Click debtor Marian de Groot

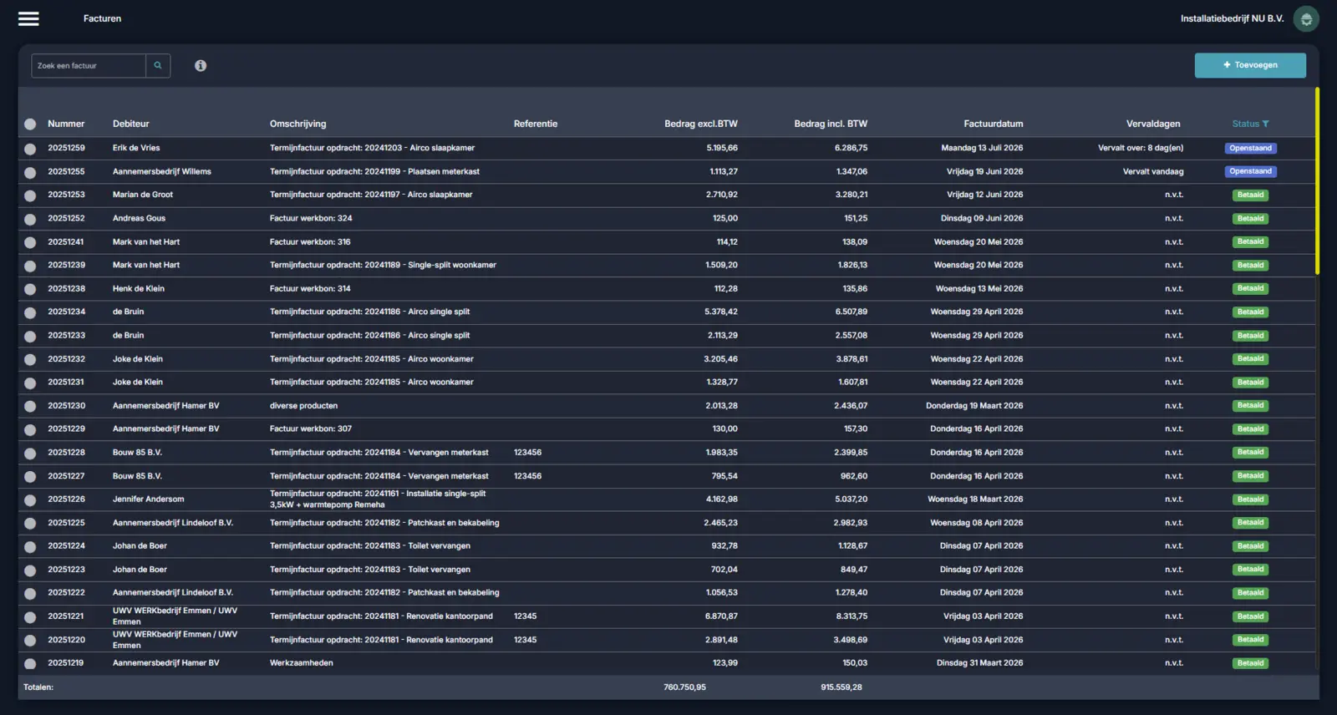(x=143, y=195)
